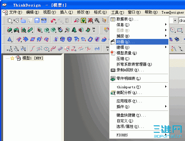Screen dimensions: 185x141
Task: Select 模型1 [NEW] tree node
Action: (x=33, y=58)
